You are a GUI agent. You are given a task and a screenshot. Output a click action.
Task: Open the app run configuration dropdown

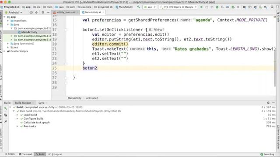(x=150, y=7)
